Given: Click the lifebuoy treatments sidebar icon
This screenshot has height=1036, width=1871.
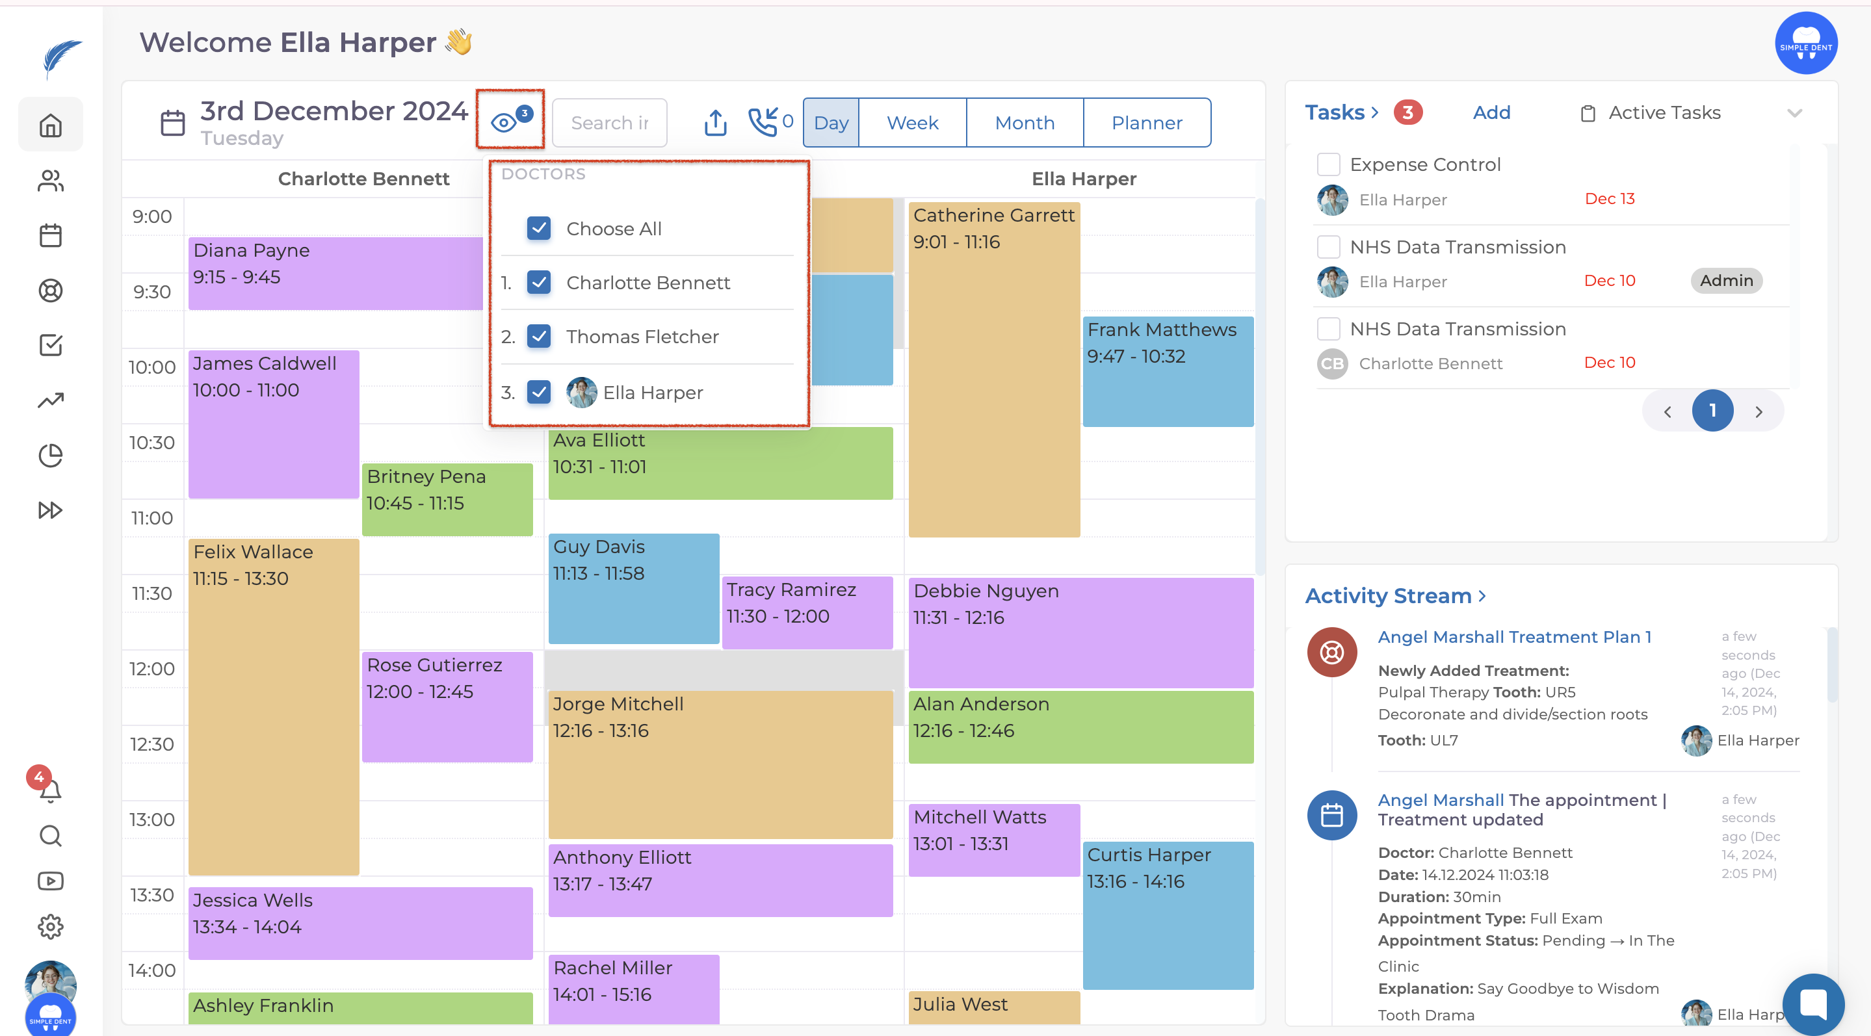Looking at the screenshot, I should pyautogui.click(x=50, y=291).
